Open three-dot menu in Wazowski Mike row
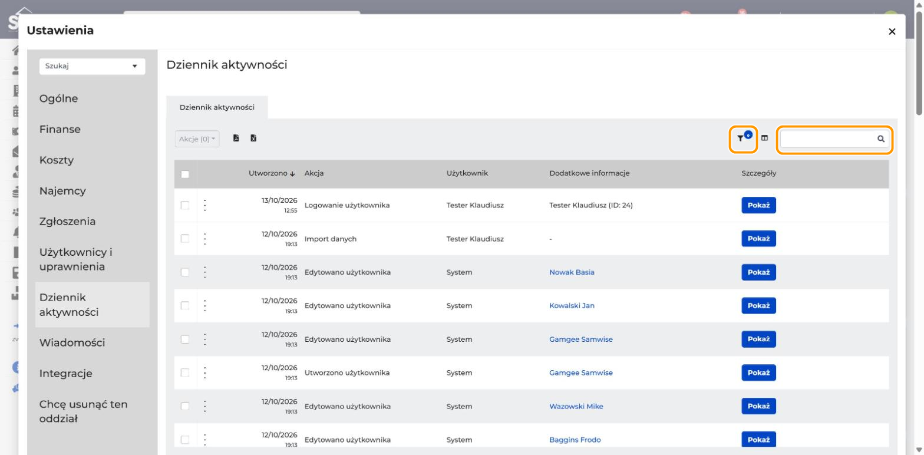 tap(205, 406)
